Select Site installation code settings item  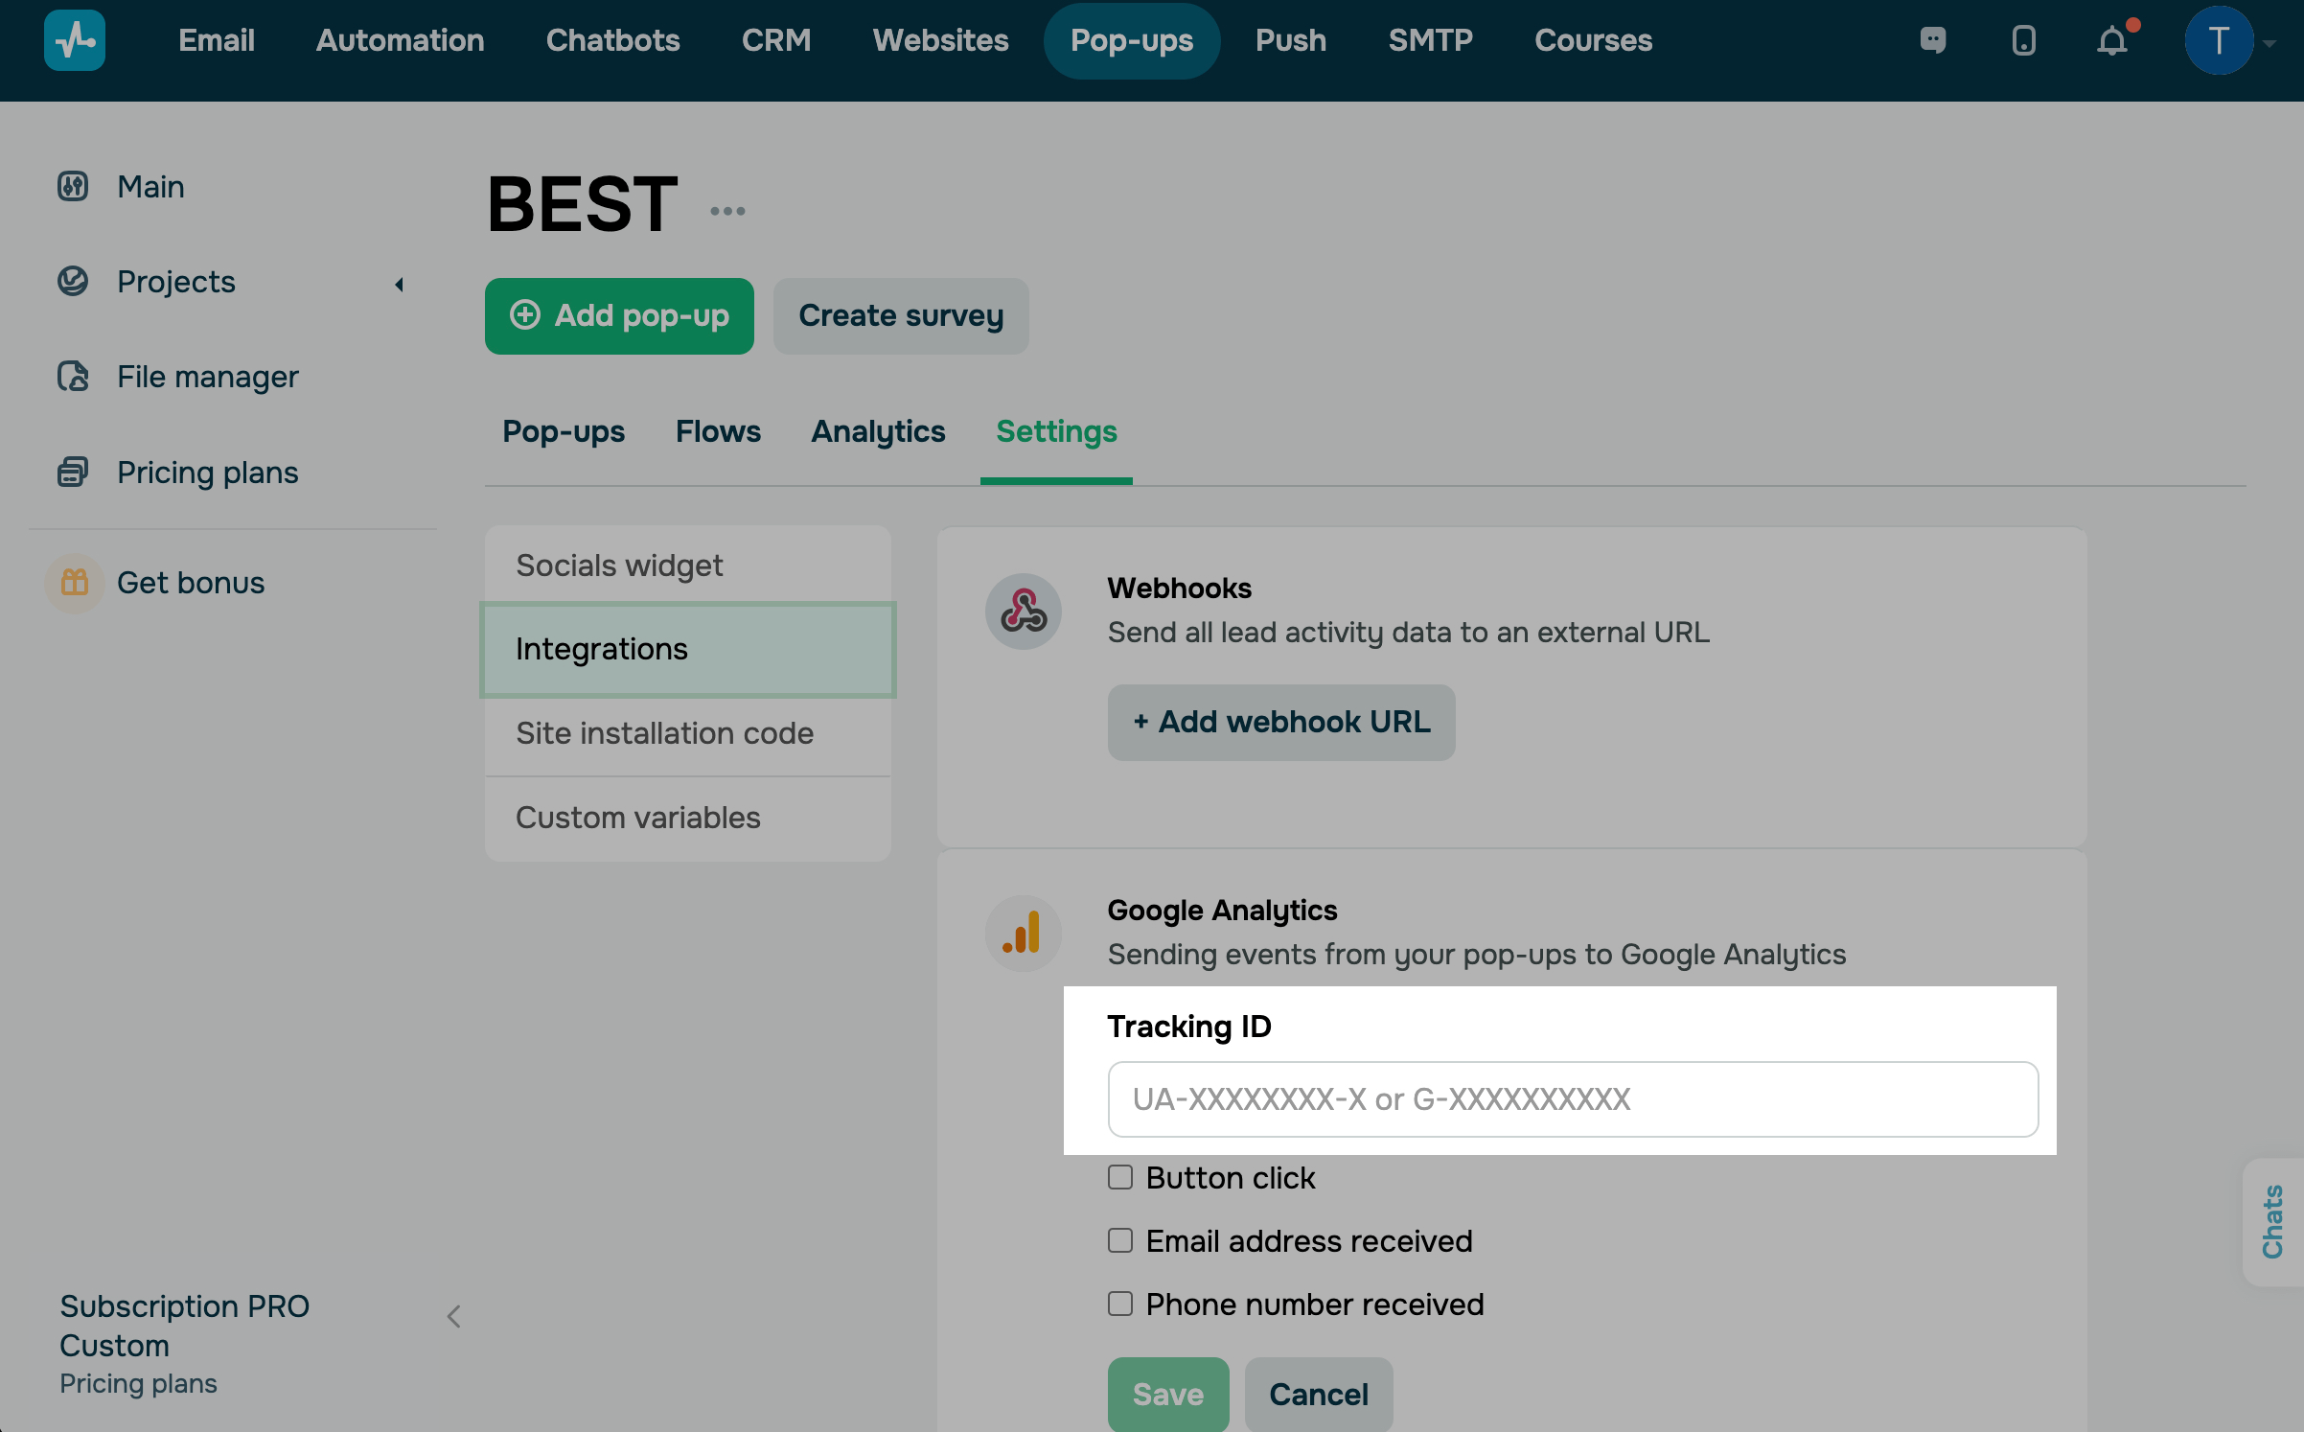pyautogui.click(x=664, y=733)
